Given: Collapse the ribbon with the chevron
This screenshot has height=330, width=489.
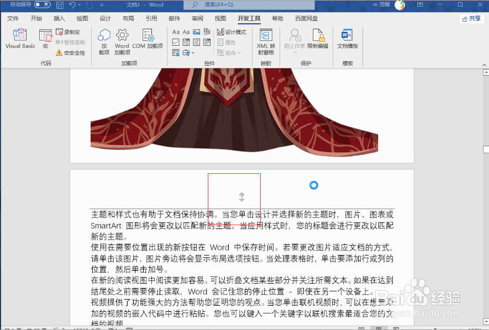Looking at the screenshot, I should click(x=484, y=65).
